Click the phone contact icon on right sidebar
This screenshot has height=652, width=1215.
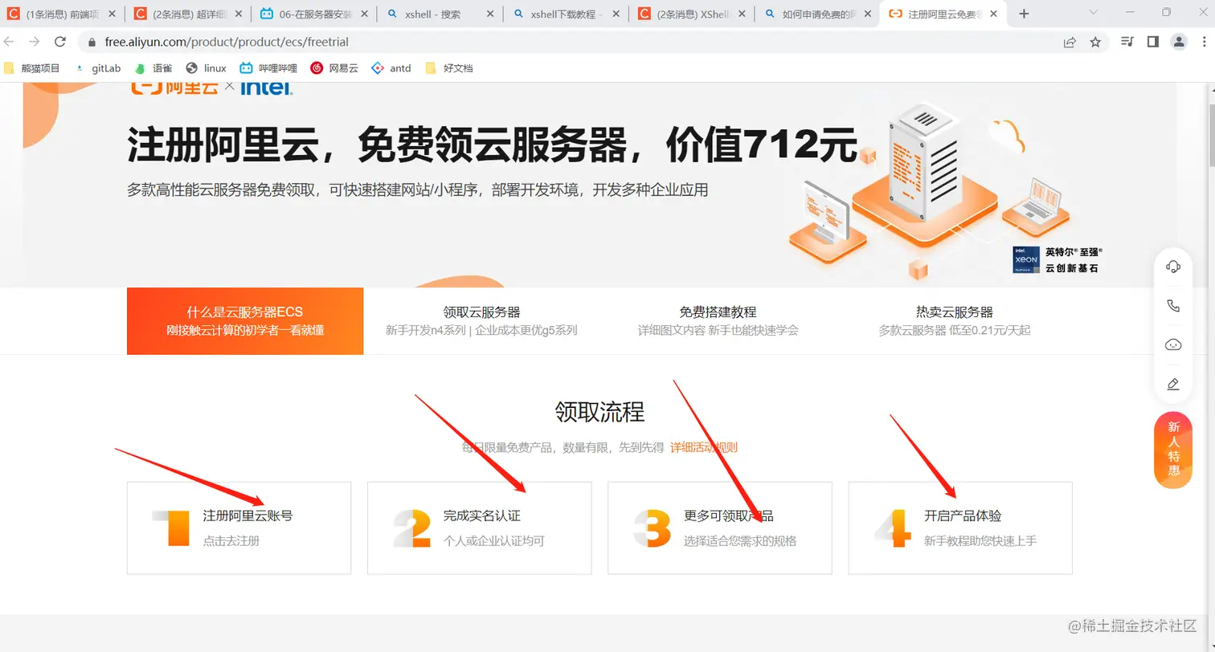click(x=1173, y=305)
